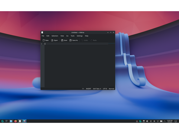Open the file manager from the taskbar

pyautogui.click(x=11, y=121)
